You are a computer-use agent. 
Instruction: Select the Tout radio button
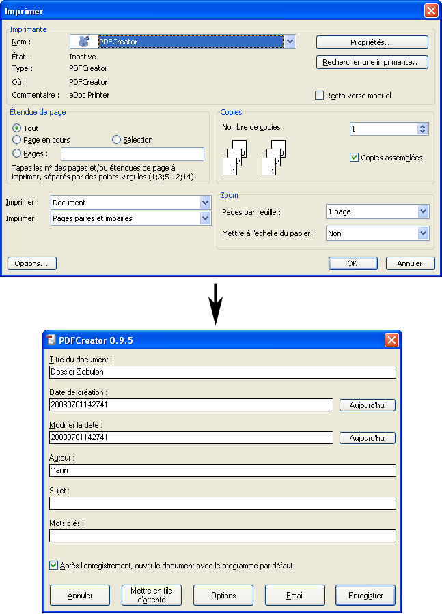pos(16,128)
